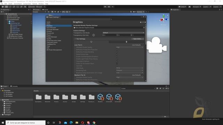Open Microsoft Edge from the taskbar
This screenshot has height=125, width=223.
point(71,123)
